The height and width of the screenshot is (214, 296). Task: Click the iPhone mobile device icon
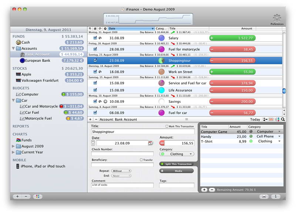tap(17, 166)
